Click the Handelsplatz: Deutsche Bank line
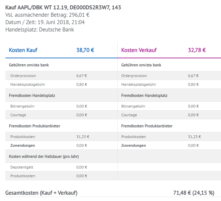 [40, 29]
